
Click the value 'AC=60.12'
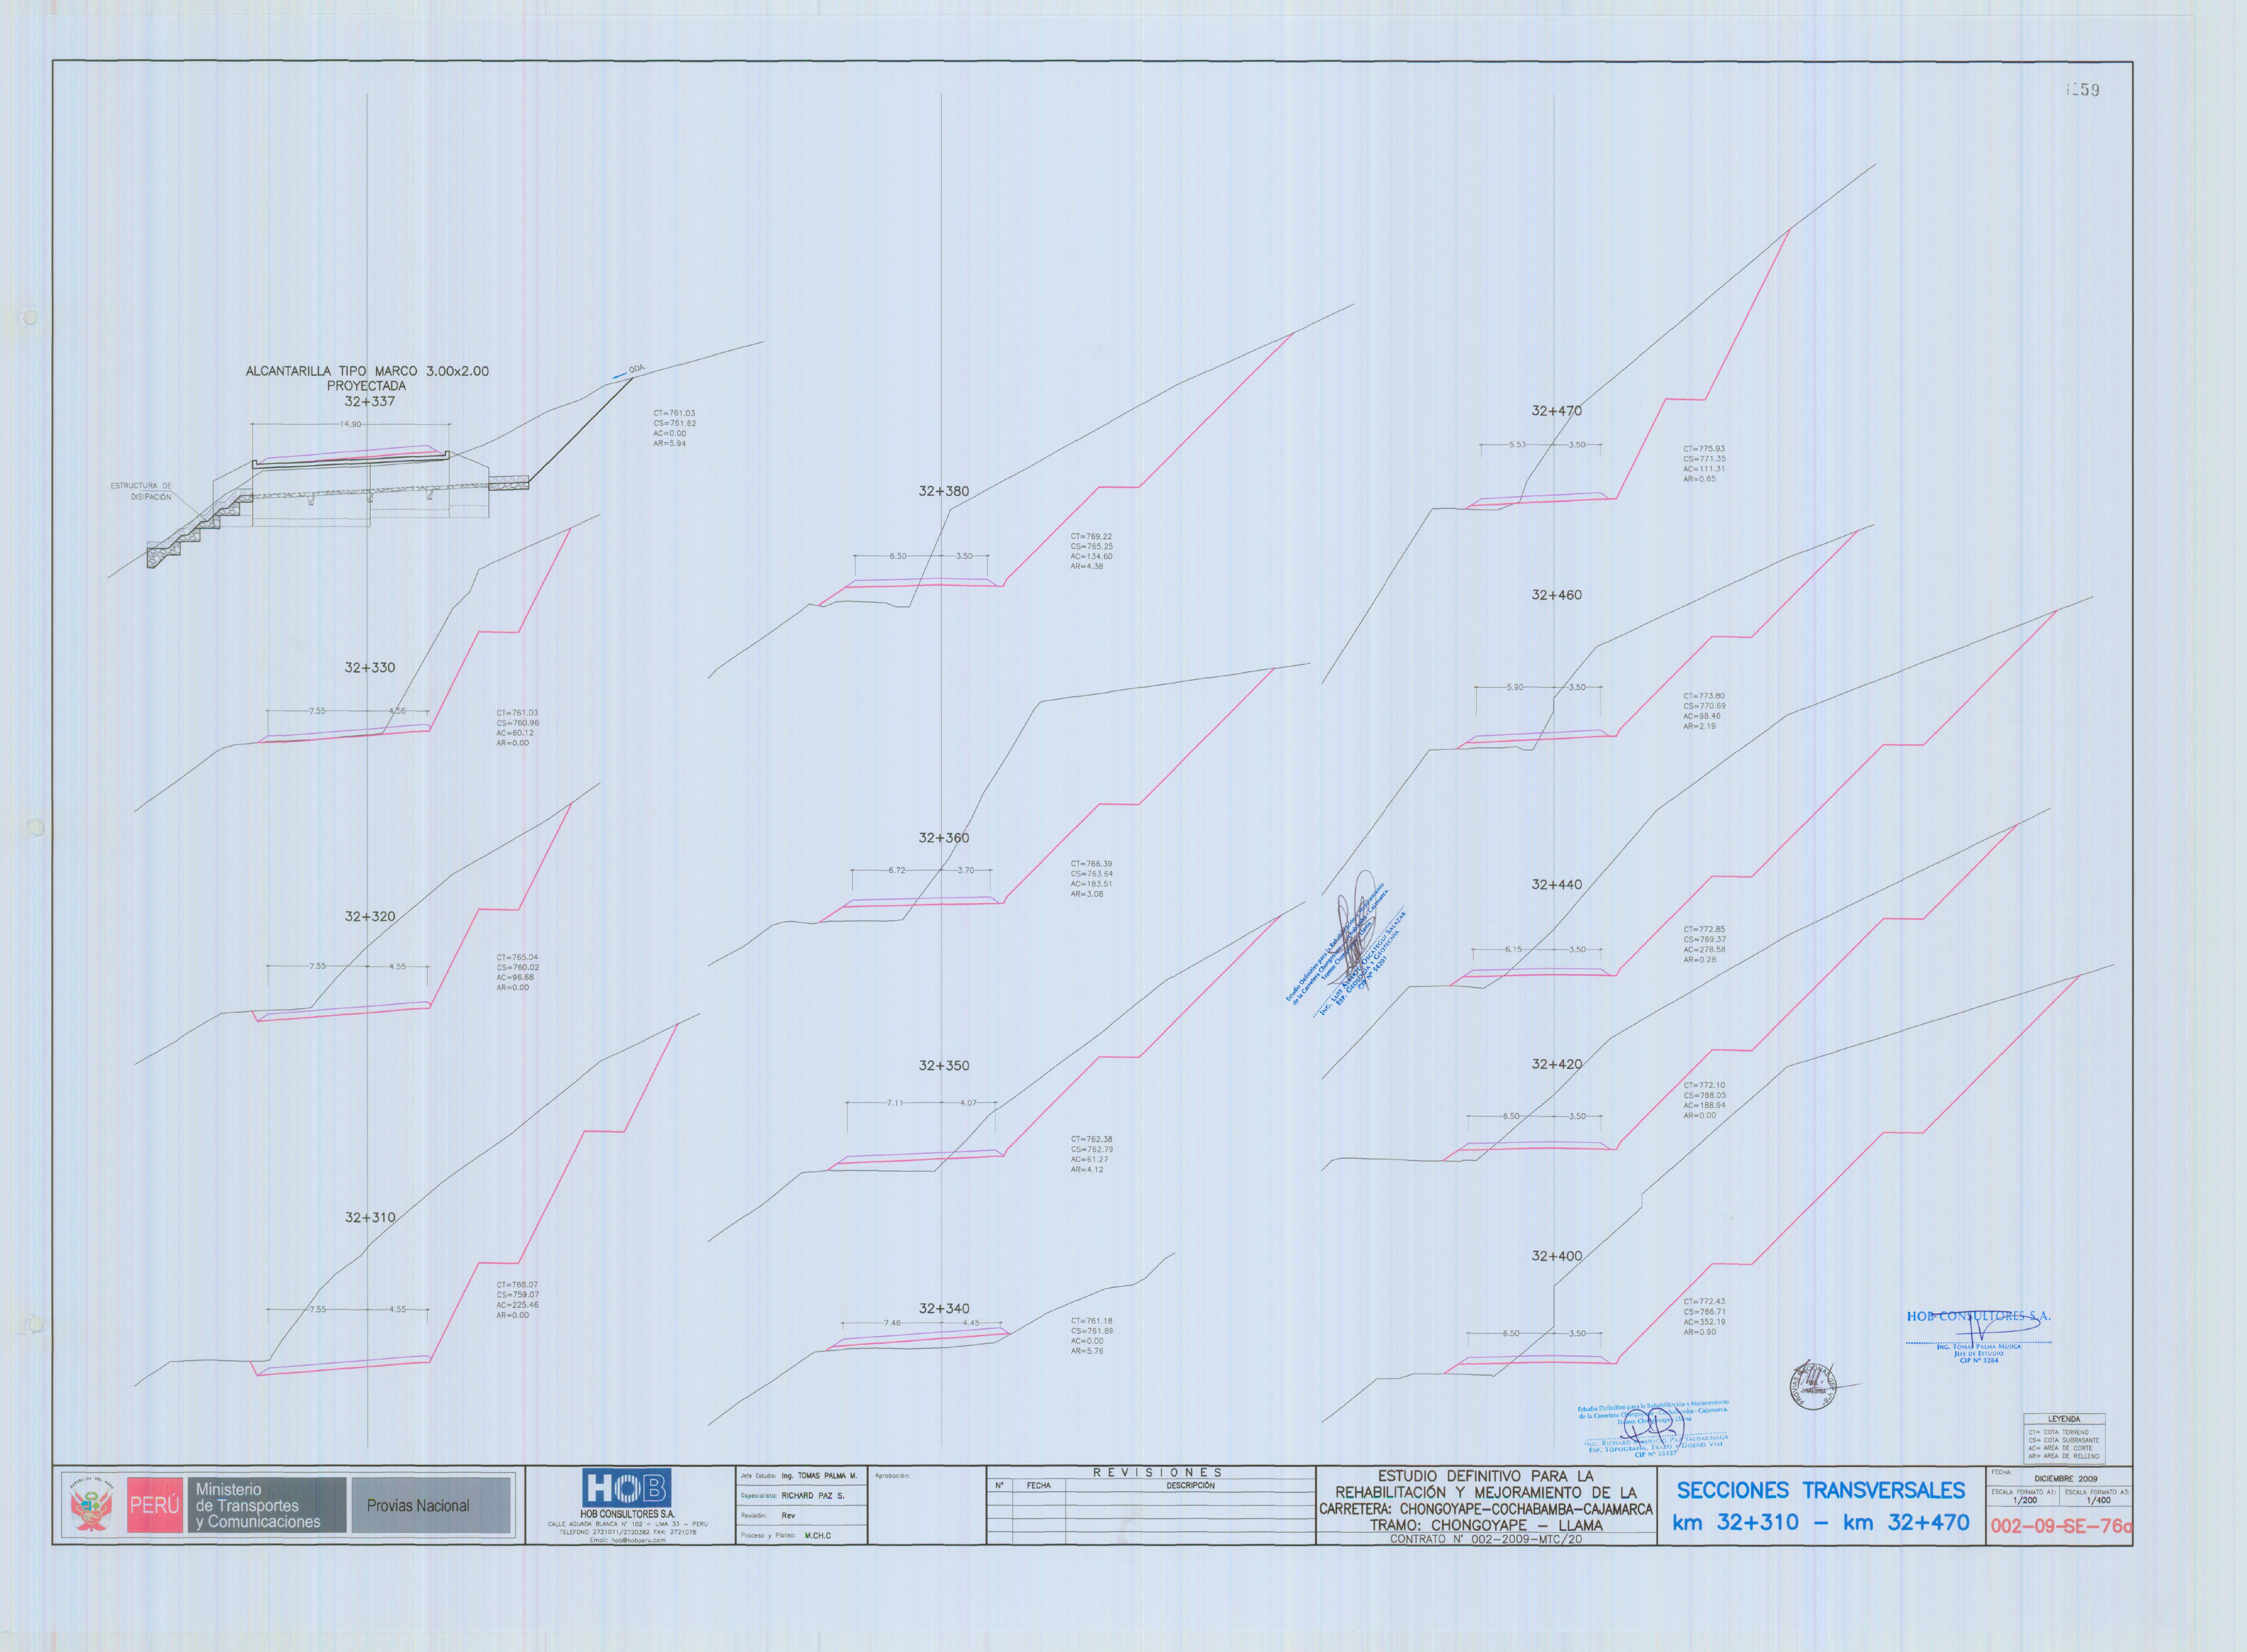click(x=515, y=733)
